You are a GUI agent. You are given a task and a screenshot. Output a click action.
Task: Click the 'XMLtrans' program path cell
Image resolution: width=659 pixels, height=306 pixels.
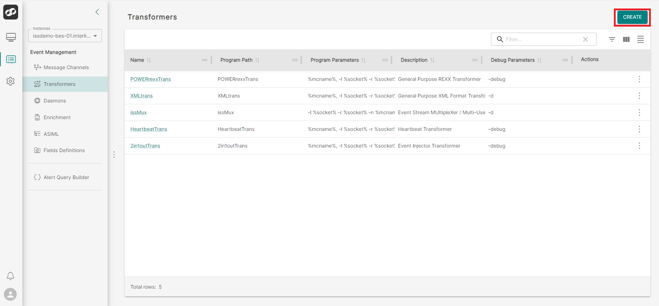click(x=229, y=96)
